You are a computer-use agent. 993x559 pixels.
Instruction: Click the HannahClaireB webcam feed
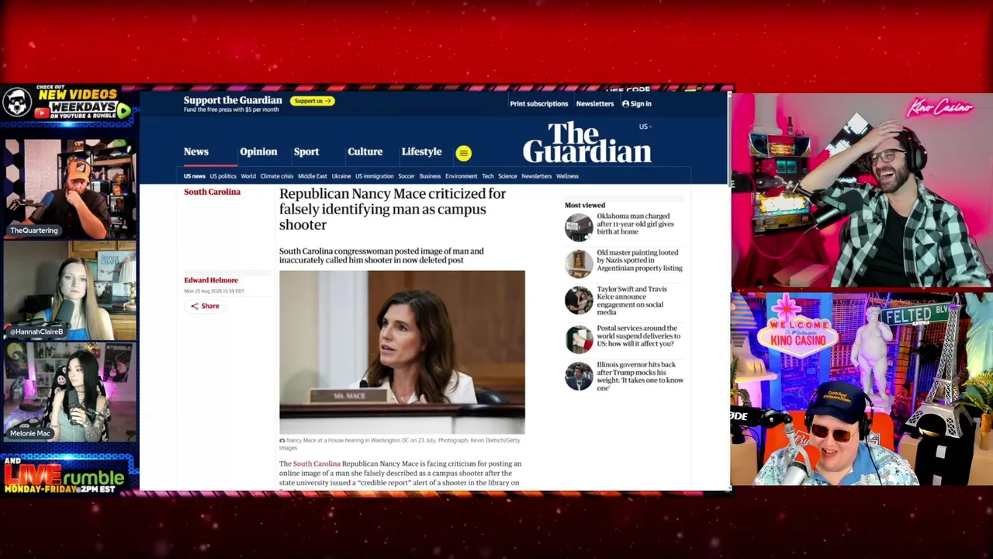(x=70, y=290)
